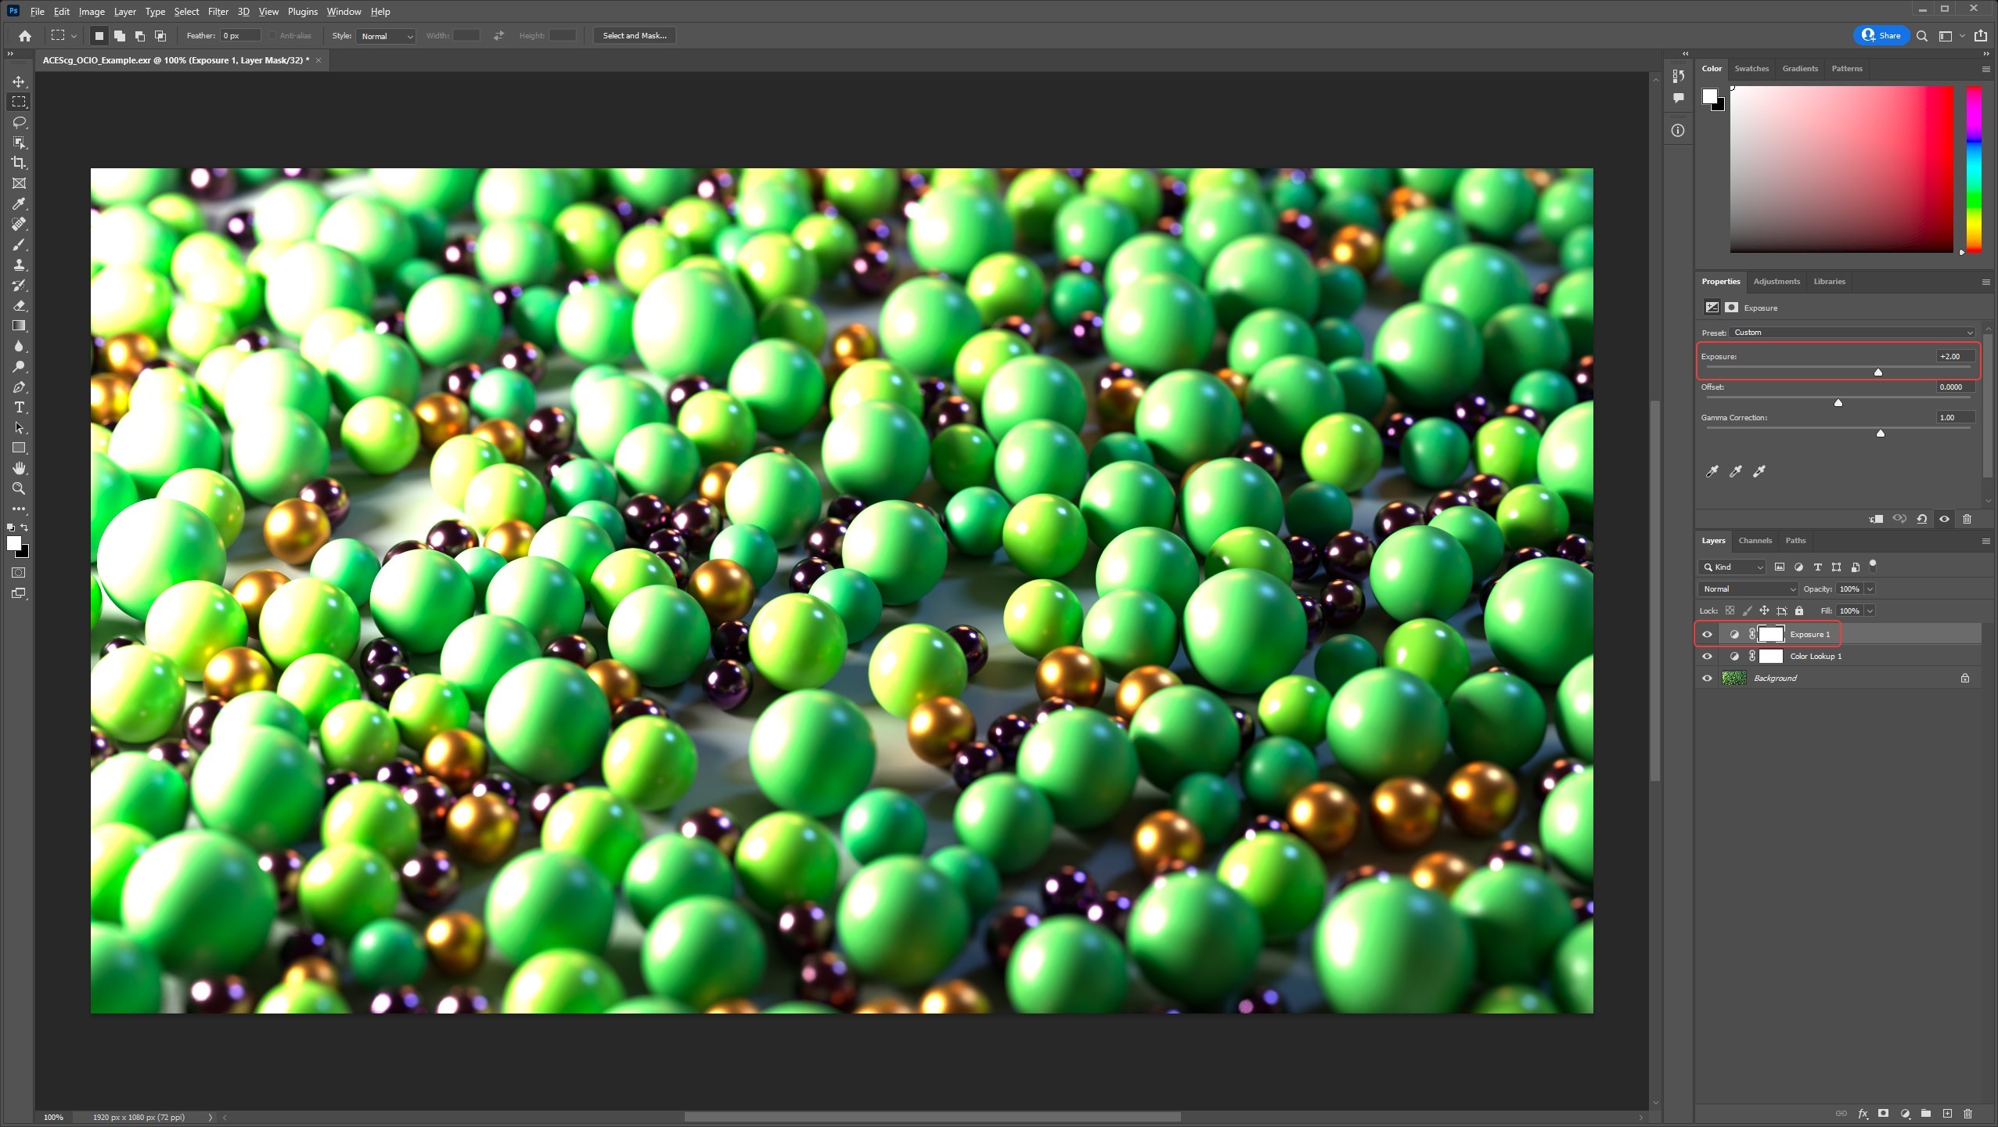
Task: Click the trash icon in Layers panel
Action: pyautogui.click(x=1967, y=1113)
